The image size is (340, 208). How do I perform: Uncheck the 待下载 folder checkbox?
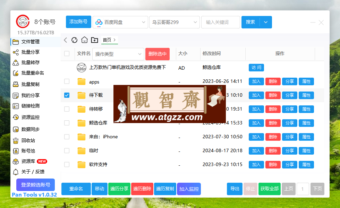coord(67,95)
